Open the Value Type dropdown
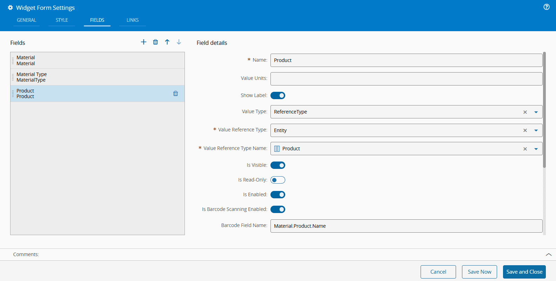 pos(536,112)
